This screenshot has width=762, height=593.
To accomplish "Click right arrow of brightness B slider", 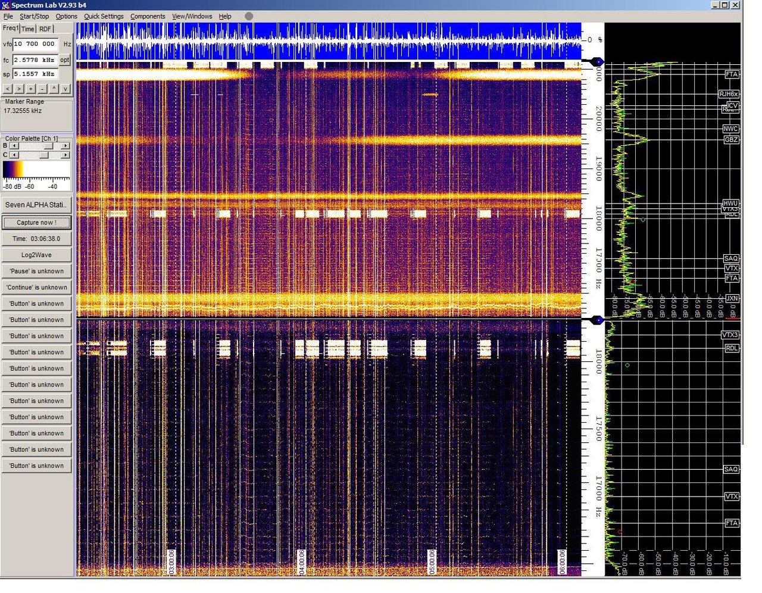I will (66, 146).
